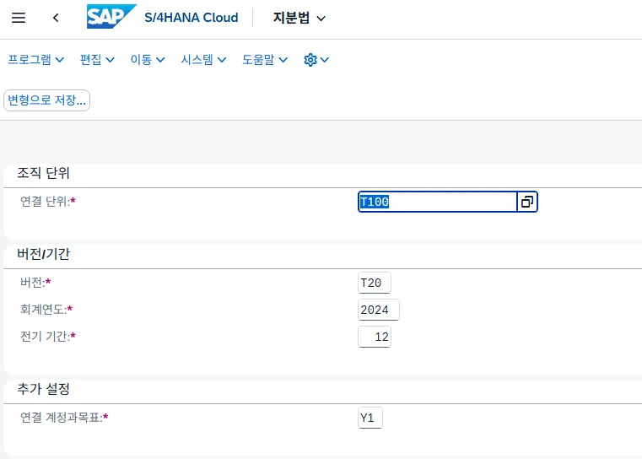Expand the 이동 menu
This screenshot has height=459, width=642.
coord(146,60)
